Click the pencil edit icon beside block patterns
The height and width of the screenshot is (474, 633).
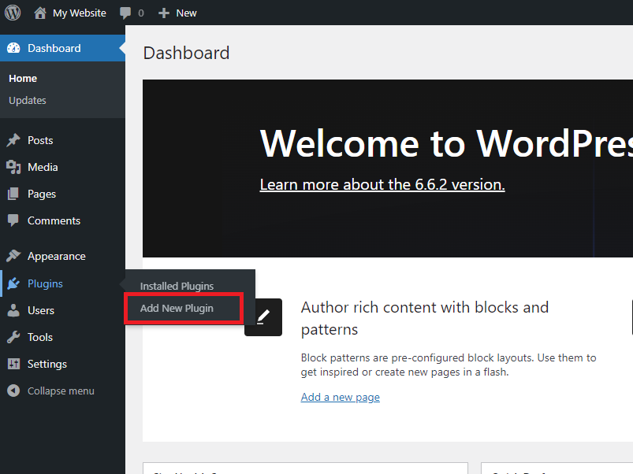click(x=263, y=317)
